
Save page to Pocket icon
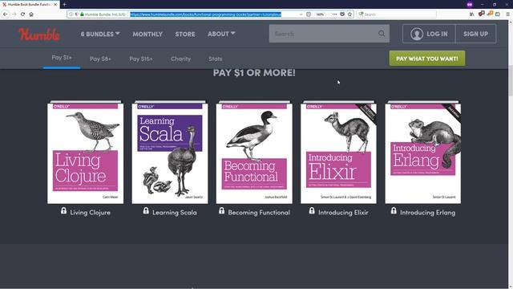point(342,14)
